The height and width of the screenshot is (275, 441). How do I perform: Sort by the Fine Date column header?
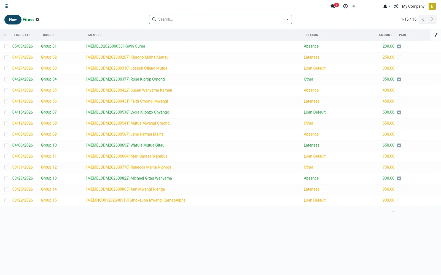pos(22,35)
